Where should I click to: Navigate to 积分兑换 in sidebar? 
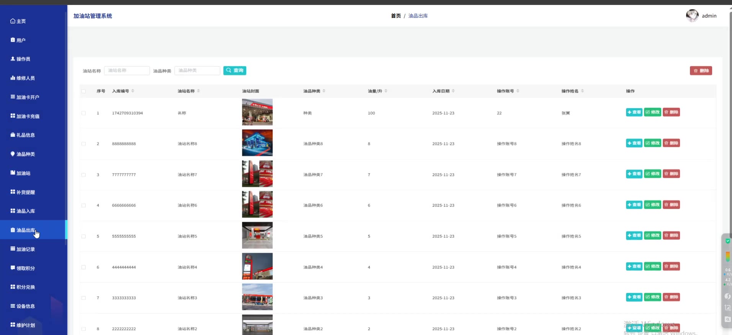(x=33, y=287)
